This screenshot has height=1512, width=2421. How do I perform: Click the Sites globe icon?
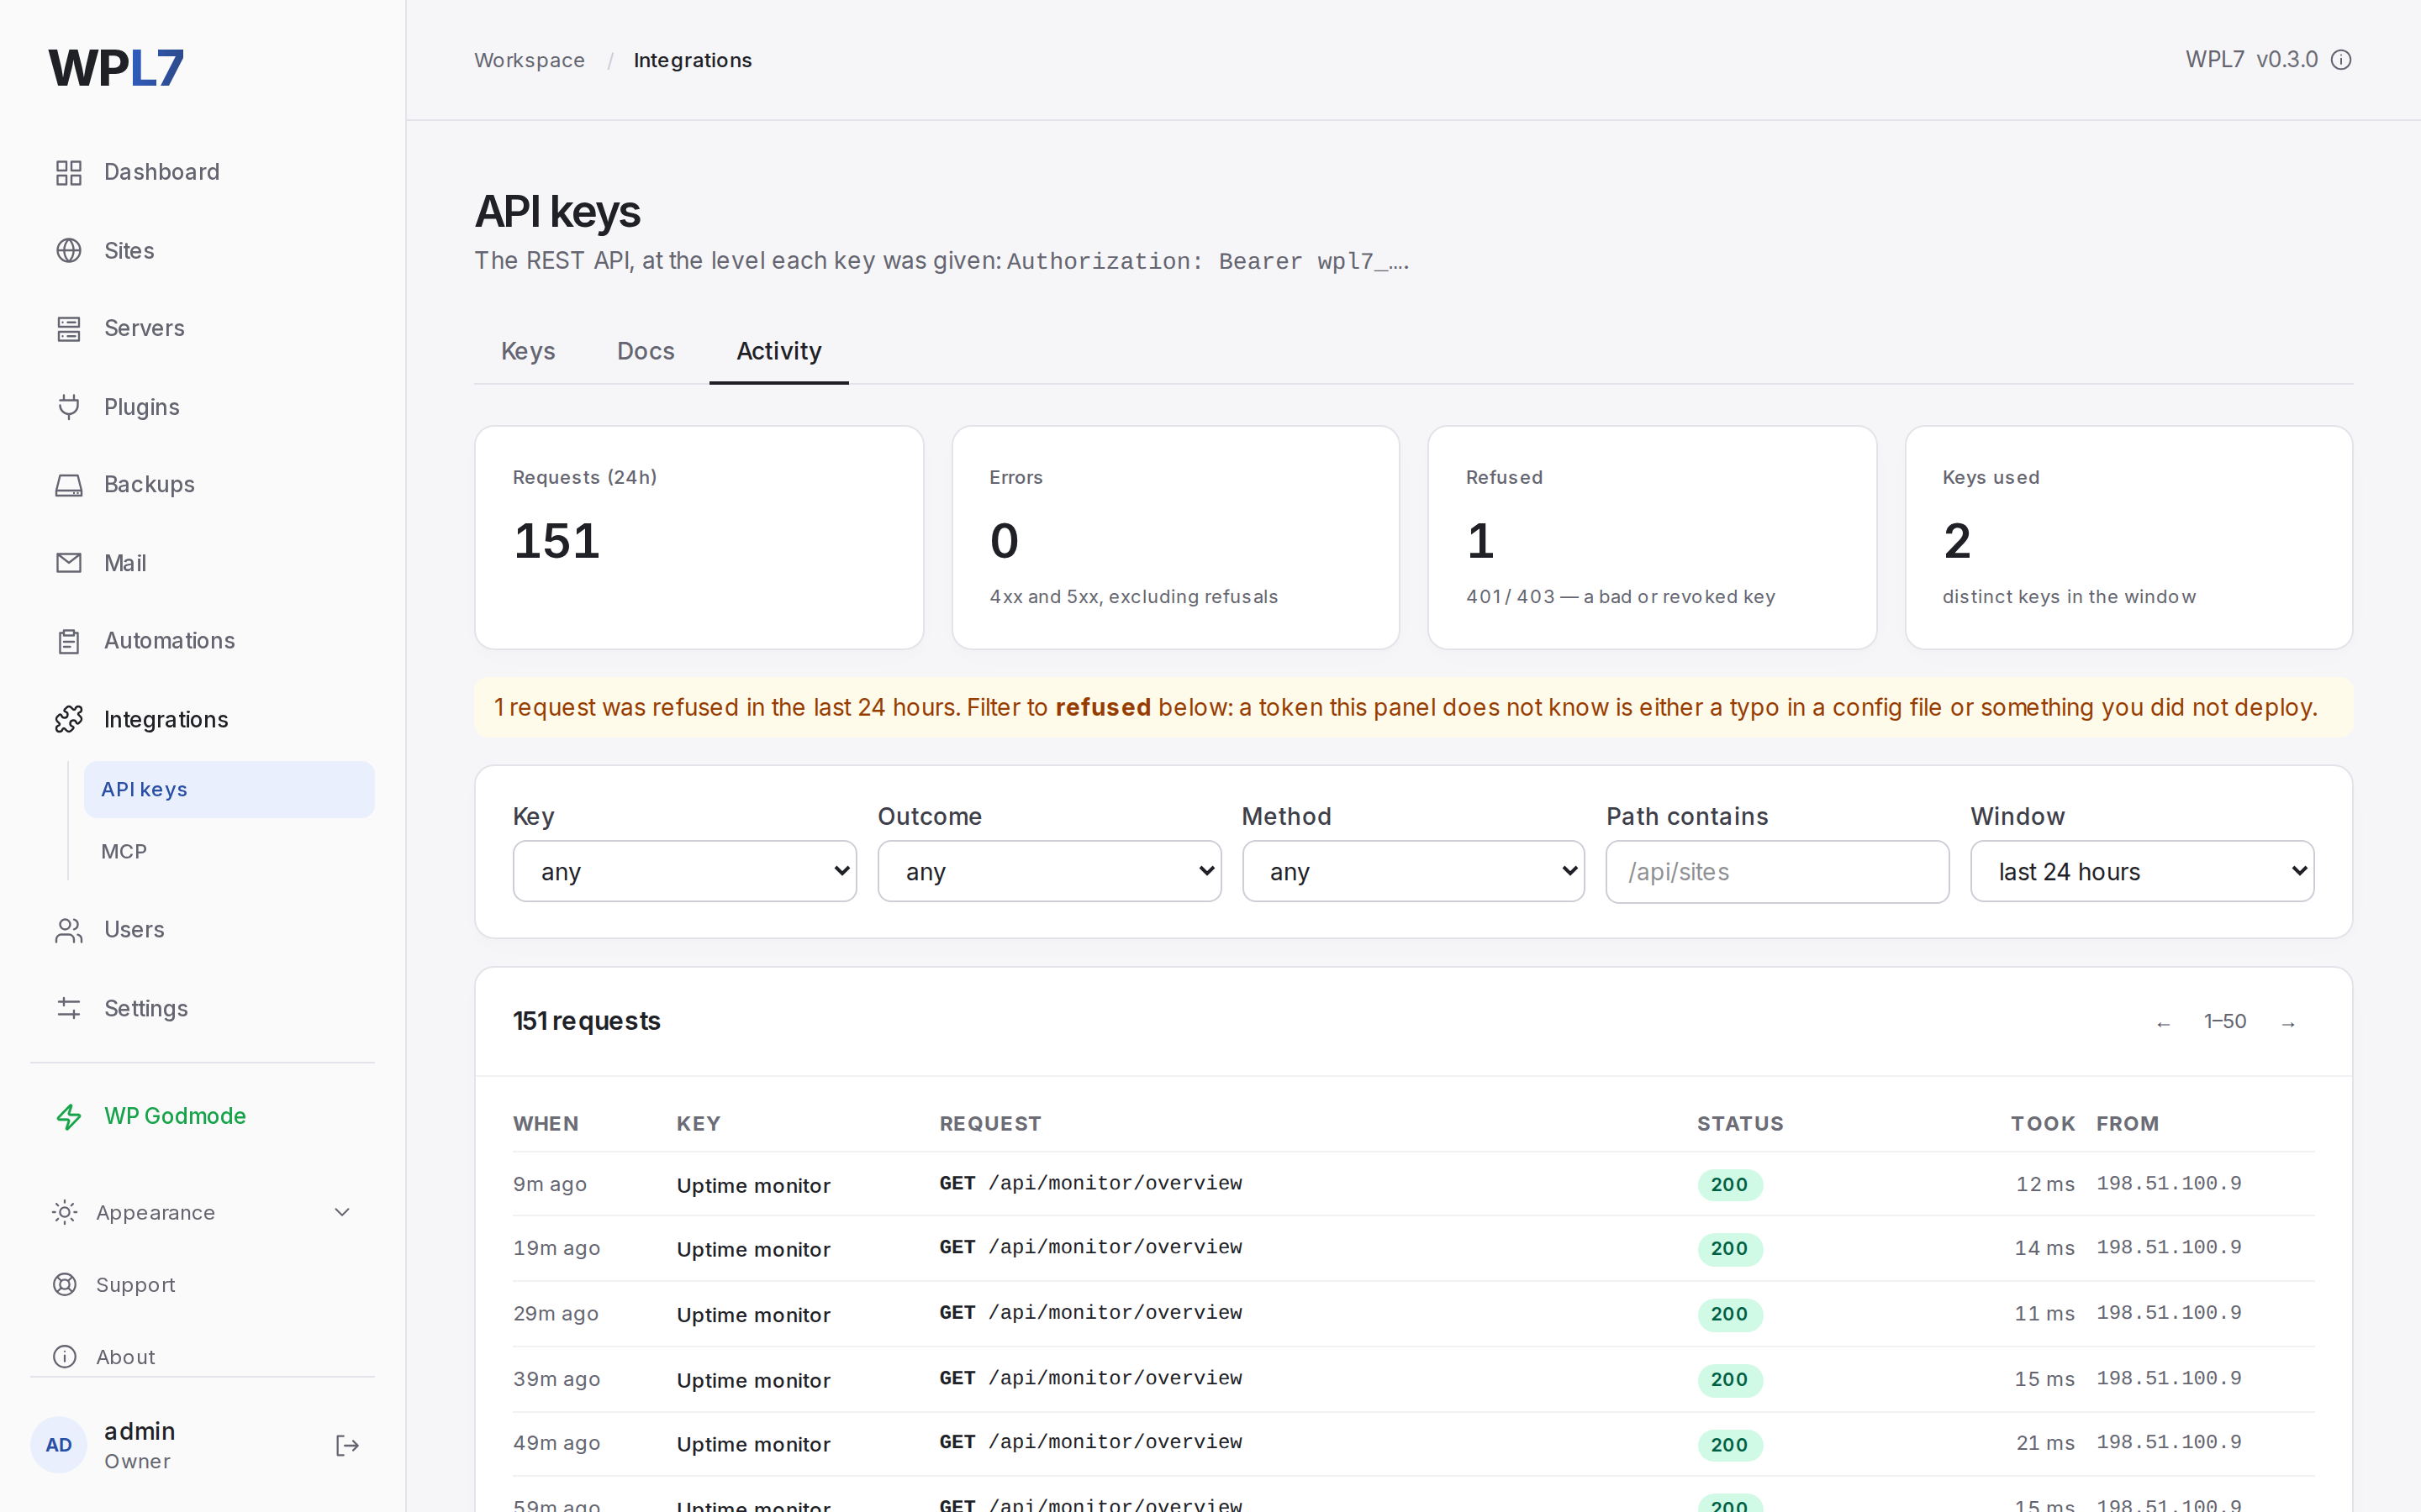point(68,250)
